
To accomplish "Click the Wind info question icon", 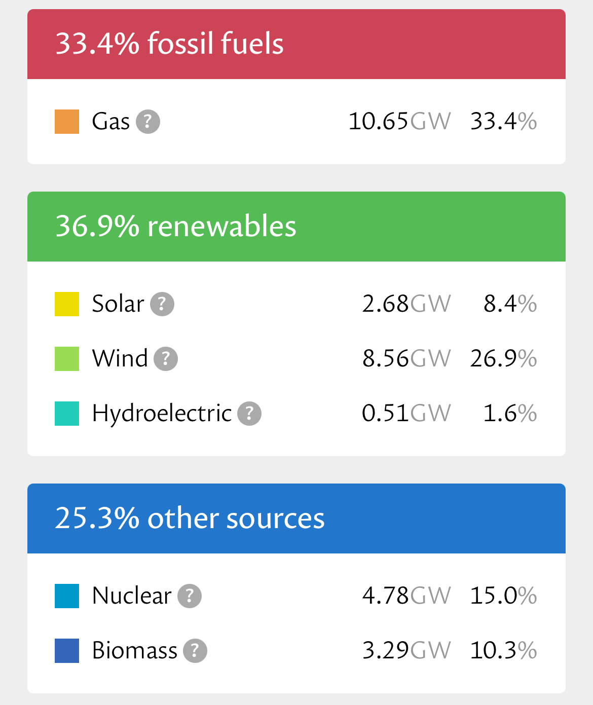I will pyautogui.click(x=166, y=359).
